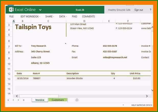
Task: Select column A header
Action: (14, 21)
